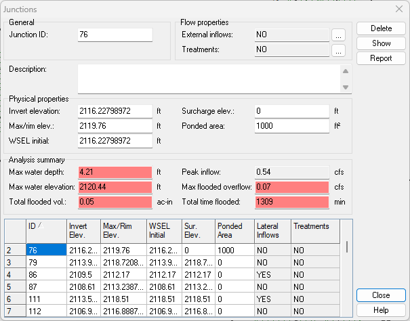Click Treatments NO cell for junction 112

(x=315, y=311)
